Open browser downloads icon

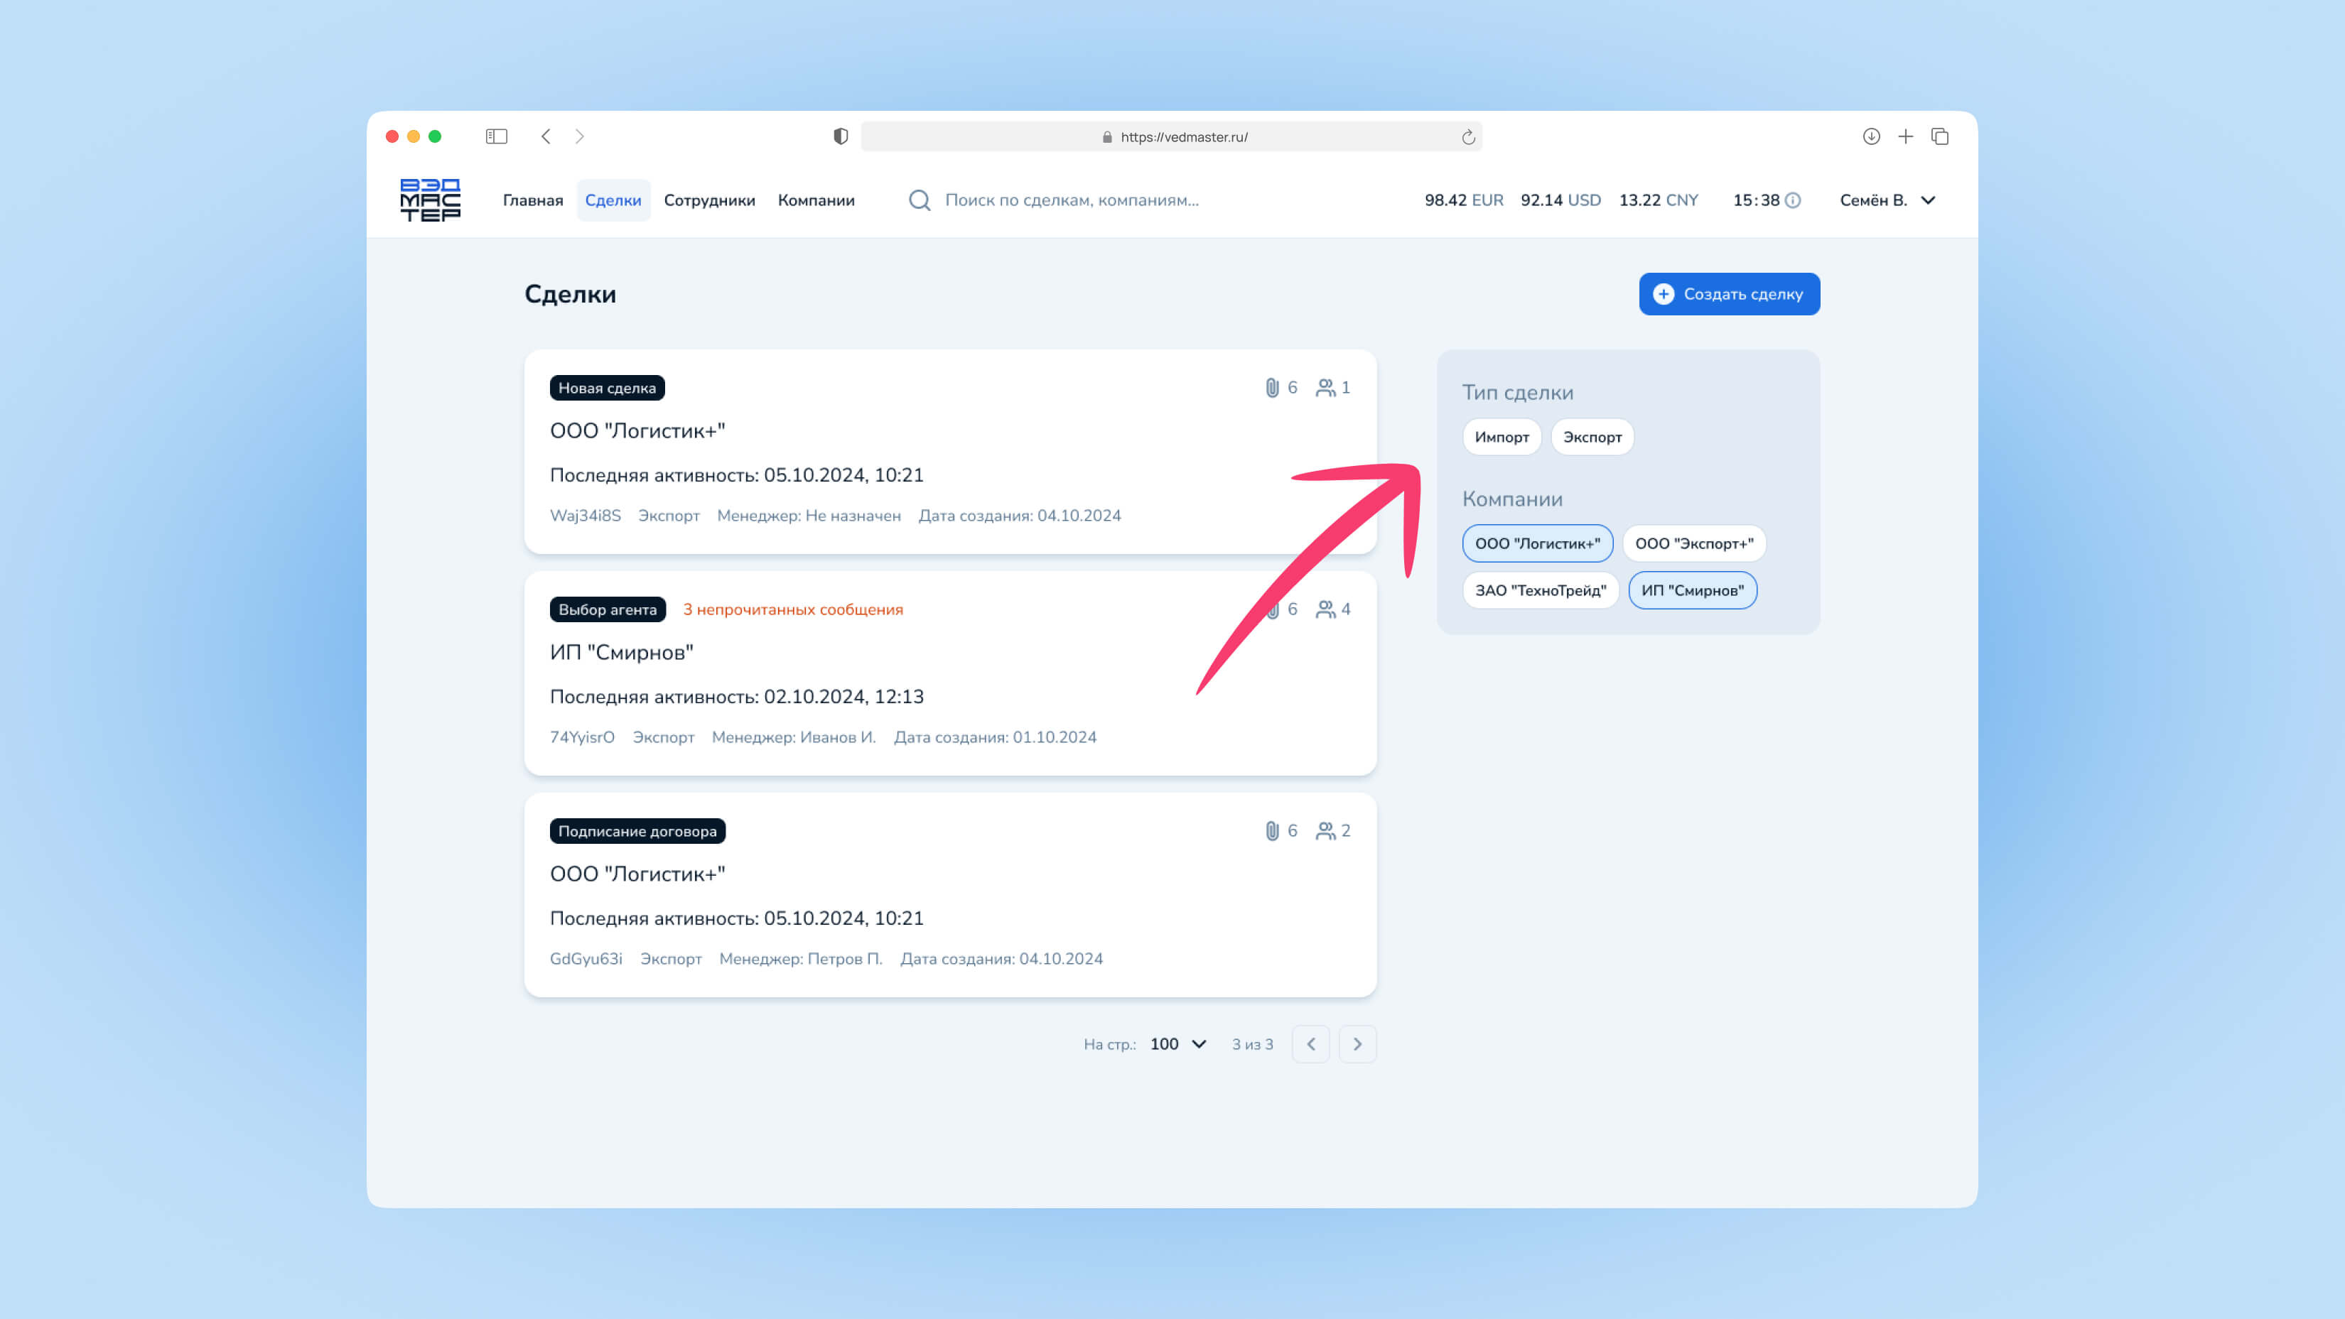click(1871, 136)
